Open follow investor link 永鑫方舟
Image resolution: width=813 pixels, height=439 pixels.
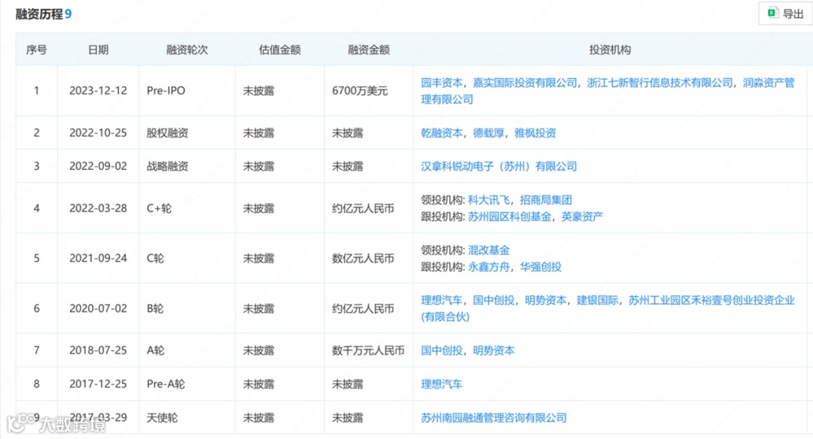(x=489, y=267)
